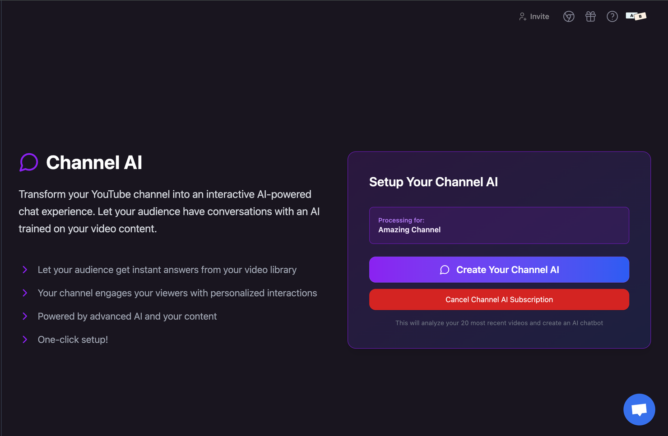Image resolution: width=668 pixels, height=436 pixels.
Task: Click the chevron beside "Powered by advanced AI"
Action: point(25,317)
